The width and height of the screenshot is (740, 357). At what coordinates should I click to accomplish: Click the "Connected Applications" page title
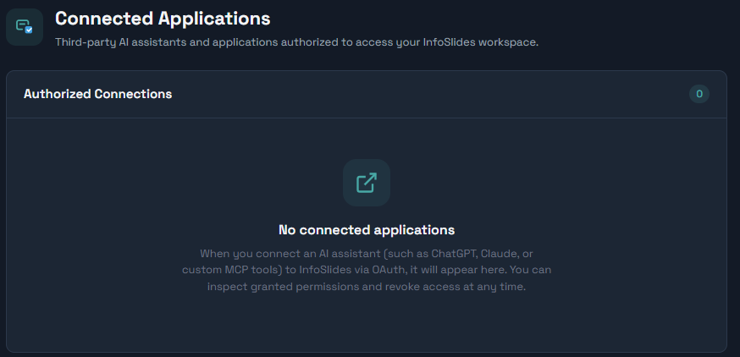[x=163, y=19]
